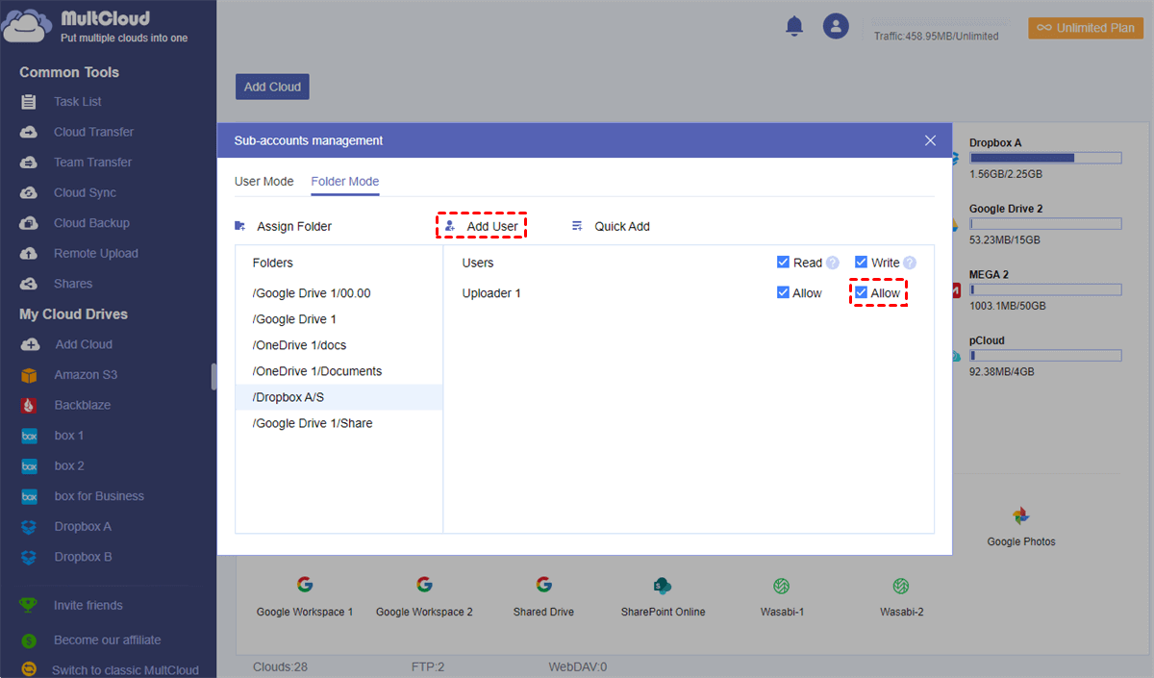Select the Folder Mode tab
Image resolution: width=1154 pixels, height=678 pixels.
tap(344, 182)
